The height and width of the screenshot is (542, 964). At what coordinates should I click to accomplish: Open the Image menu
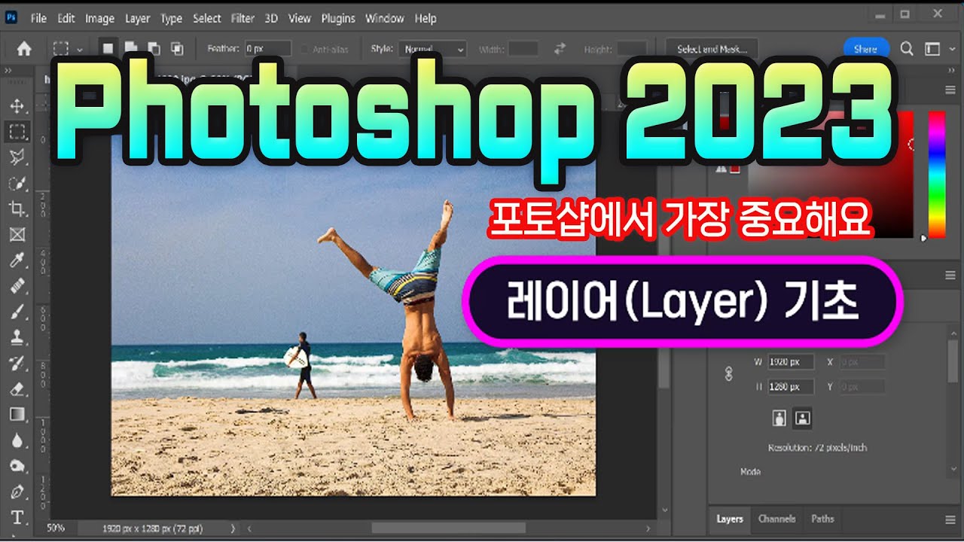[x=99, y=18]
